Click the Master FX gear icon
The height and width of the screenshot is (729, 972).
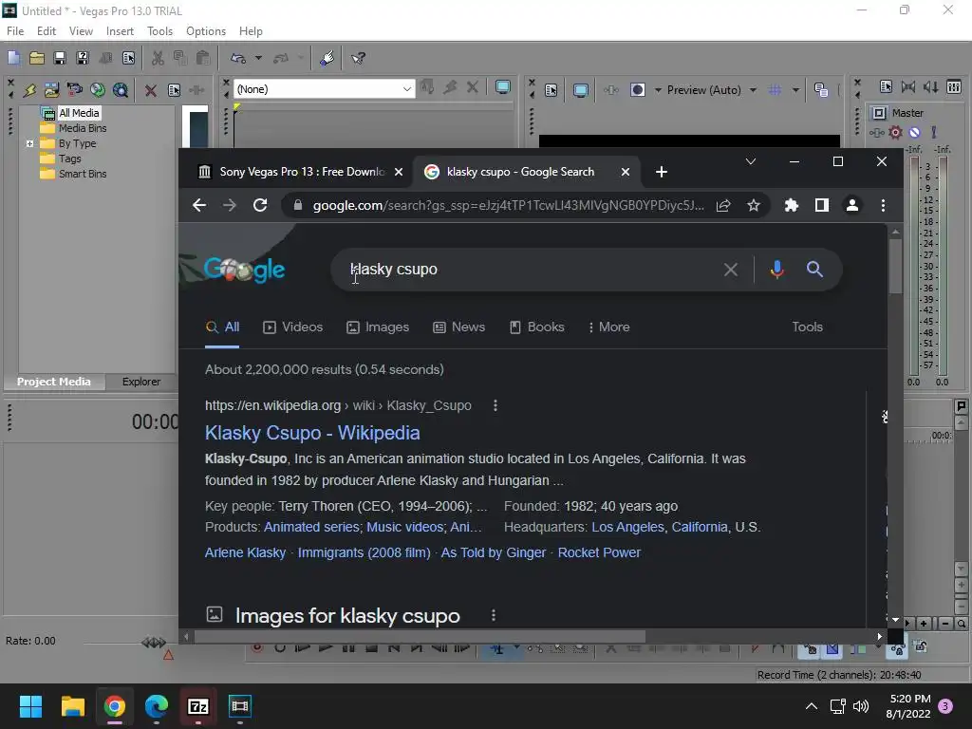point(896,132)
